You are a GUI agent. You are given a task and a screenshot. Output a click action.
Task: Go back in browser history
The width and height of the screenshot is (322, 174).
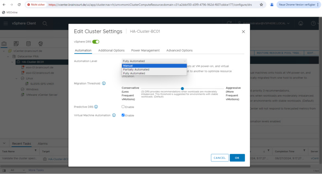(x=4, y=5)
